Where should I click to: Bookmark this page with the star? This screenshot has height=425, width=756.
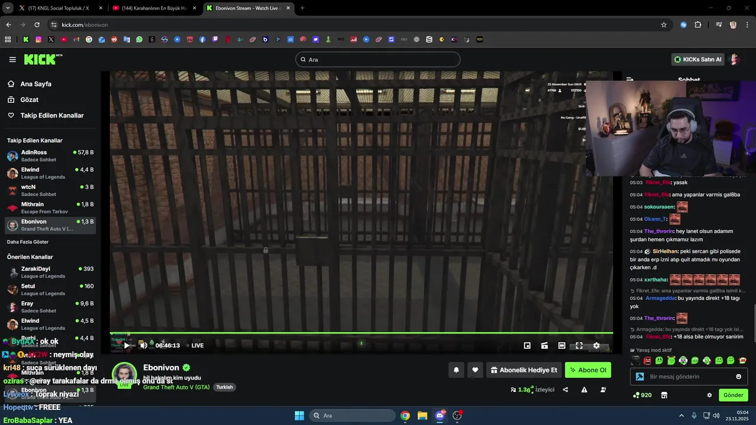tap(664, 25)
